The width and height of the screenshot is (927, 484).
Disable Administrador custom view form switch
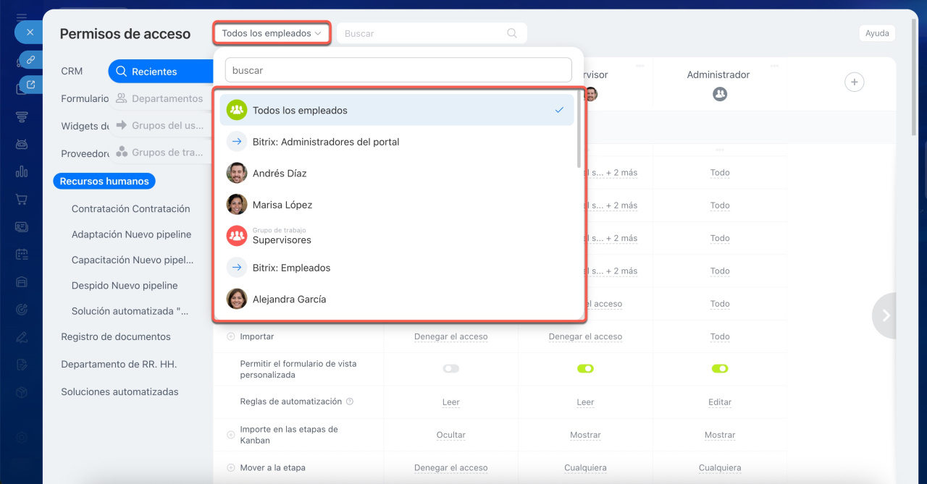(x=719, y=369)
